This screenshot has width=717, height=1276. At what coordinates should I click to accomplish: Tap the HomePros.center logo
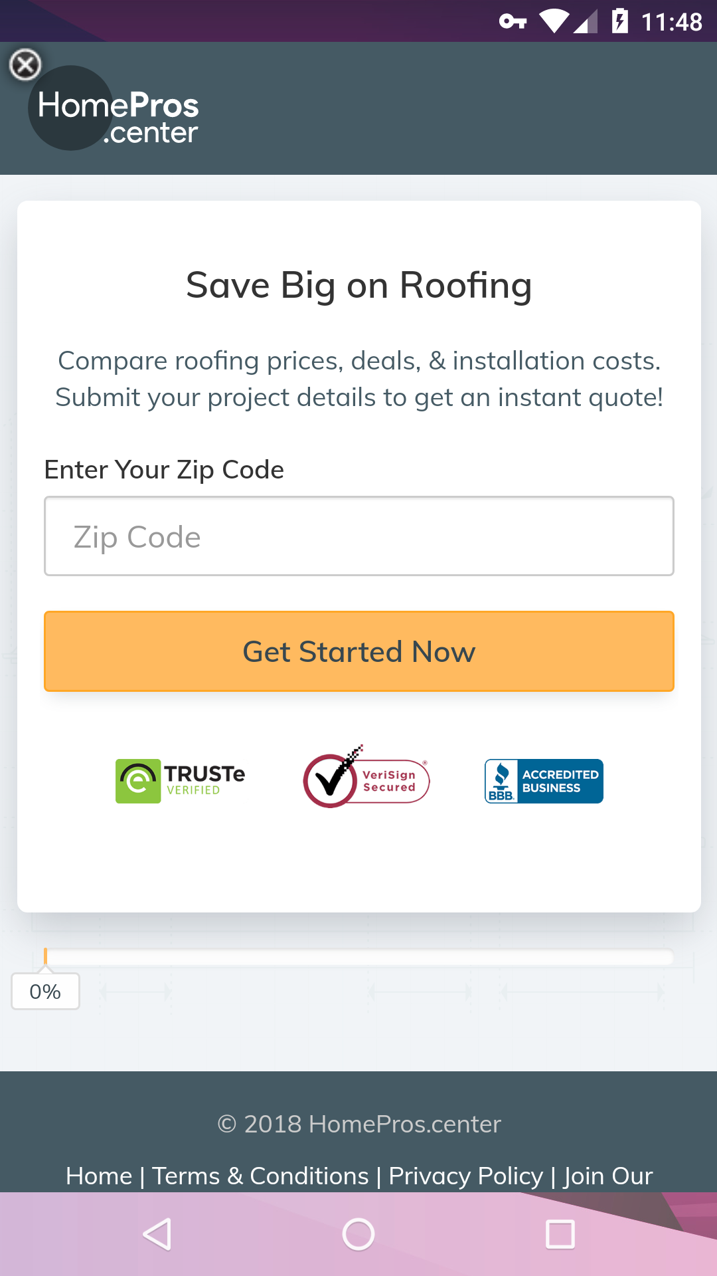click(x=114, y=108)
